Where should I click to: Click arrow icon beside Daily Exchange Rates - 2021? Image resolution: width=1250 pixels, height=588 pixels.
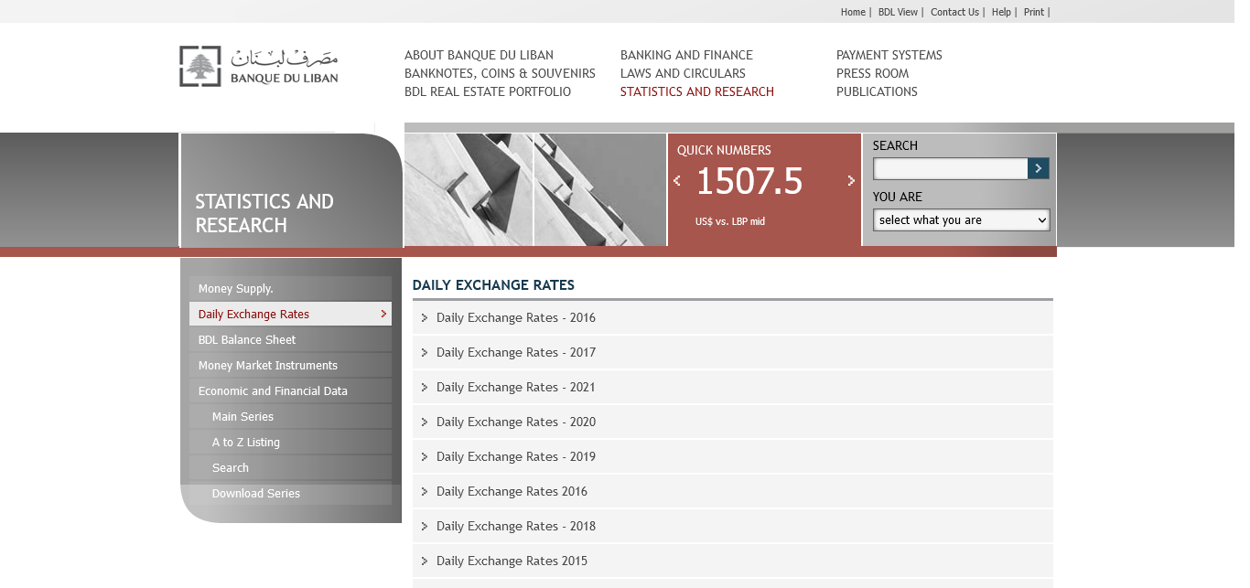point(425,388)
